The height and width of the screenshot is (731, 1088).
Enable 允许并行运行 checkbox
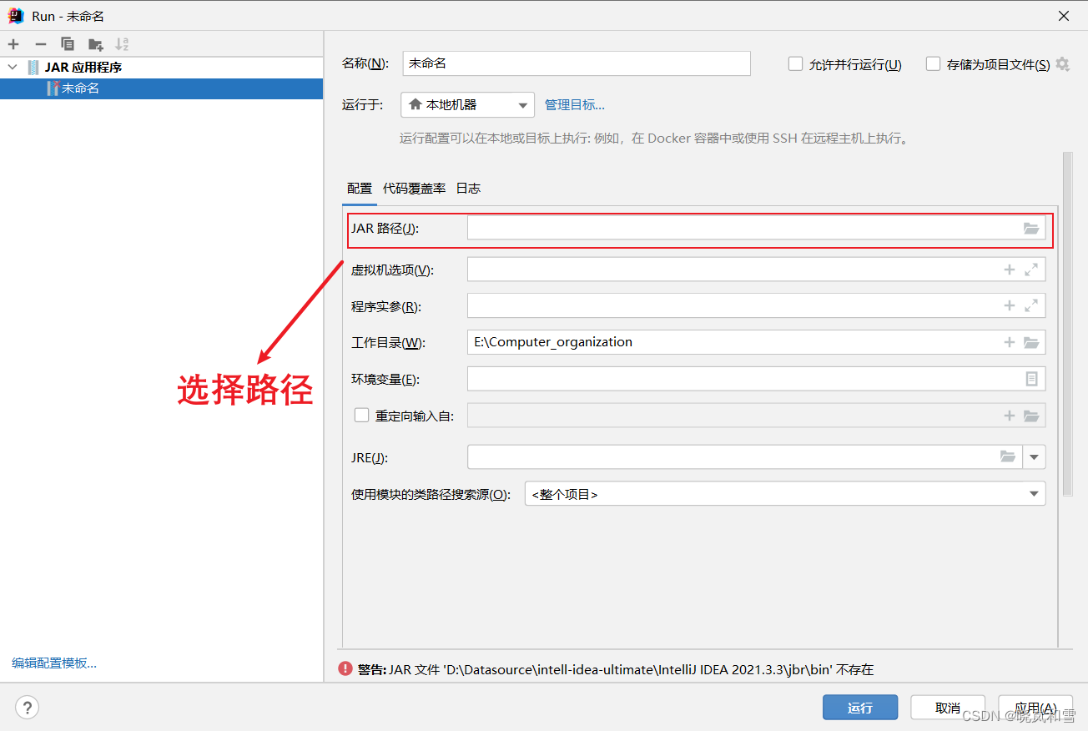click(x=795, y=63)
